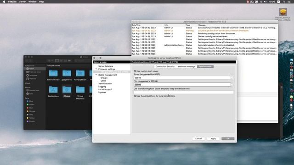The image size is (294, 165).
Task: Select Logging in settings tree
Action: 102,87
